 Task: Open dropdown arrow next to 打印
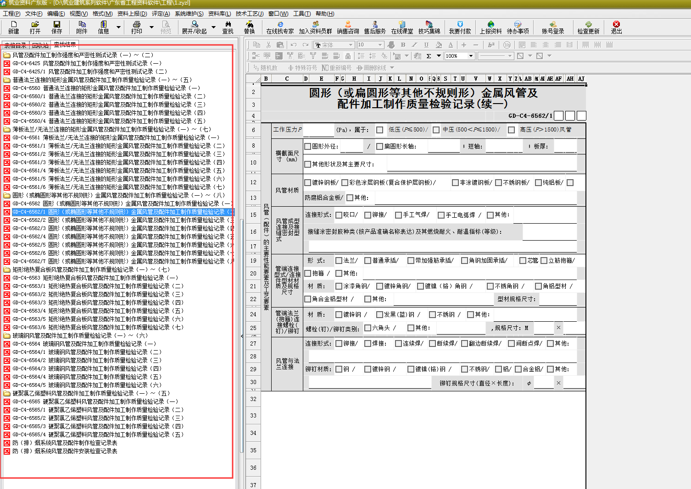151,27
